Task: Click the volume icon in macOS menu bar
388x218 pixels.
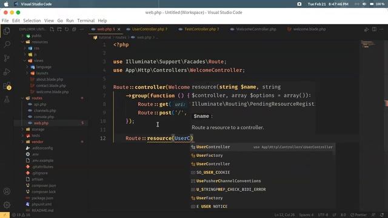Action: [364, 4]
